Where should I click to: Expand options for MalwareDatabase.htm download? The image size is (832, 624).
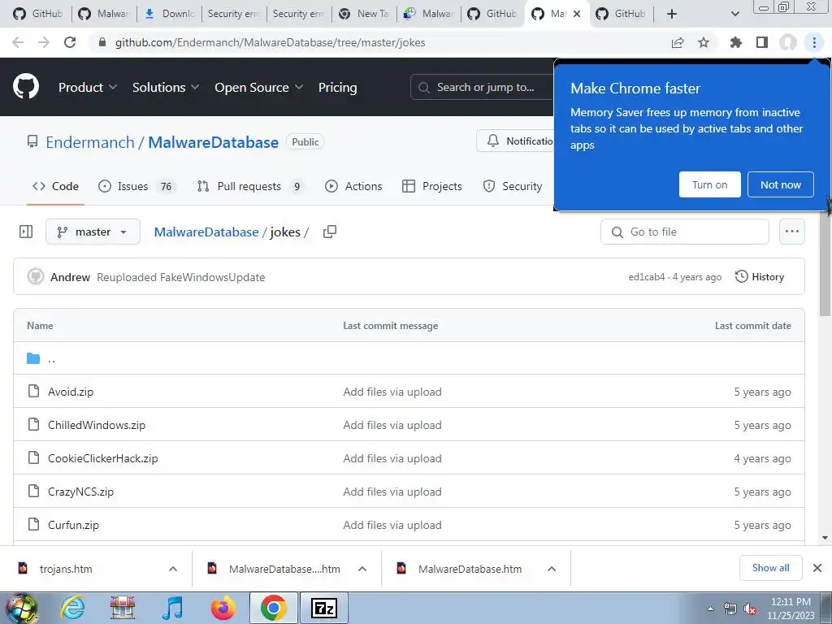click(552, 569)
